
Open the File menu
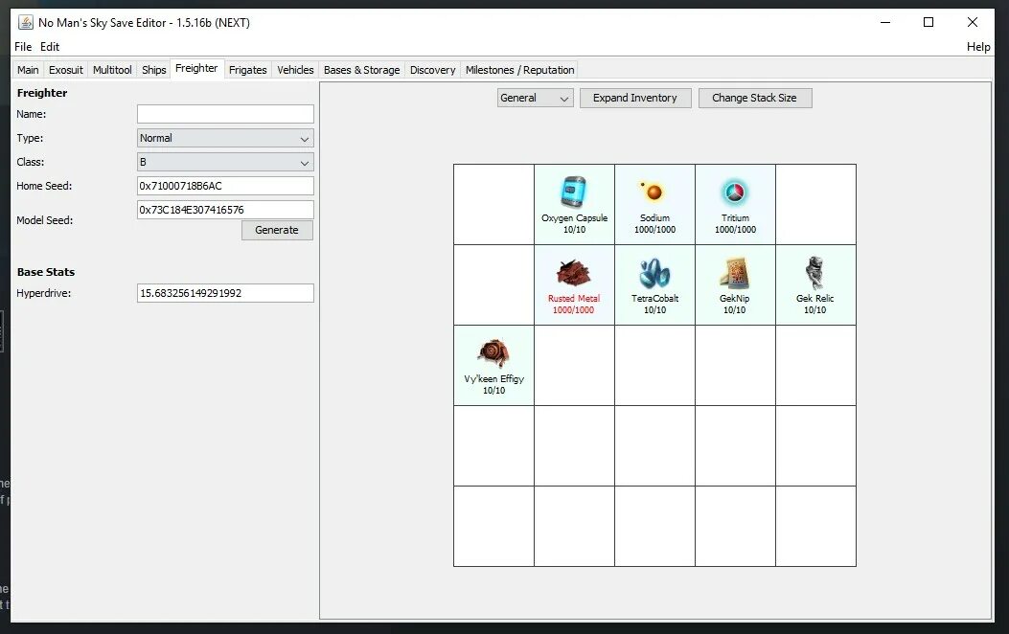pos(23,47)
